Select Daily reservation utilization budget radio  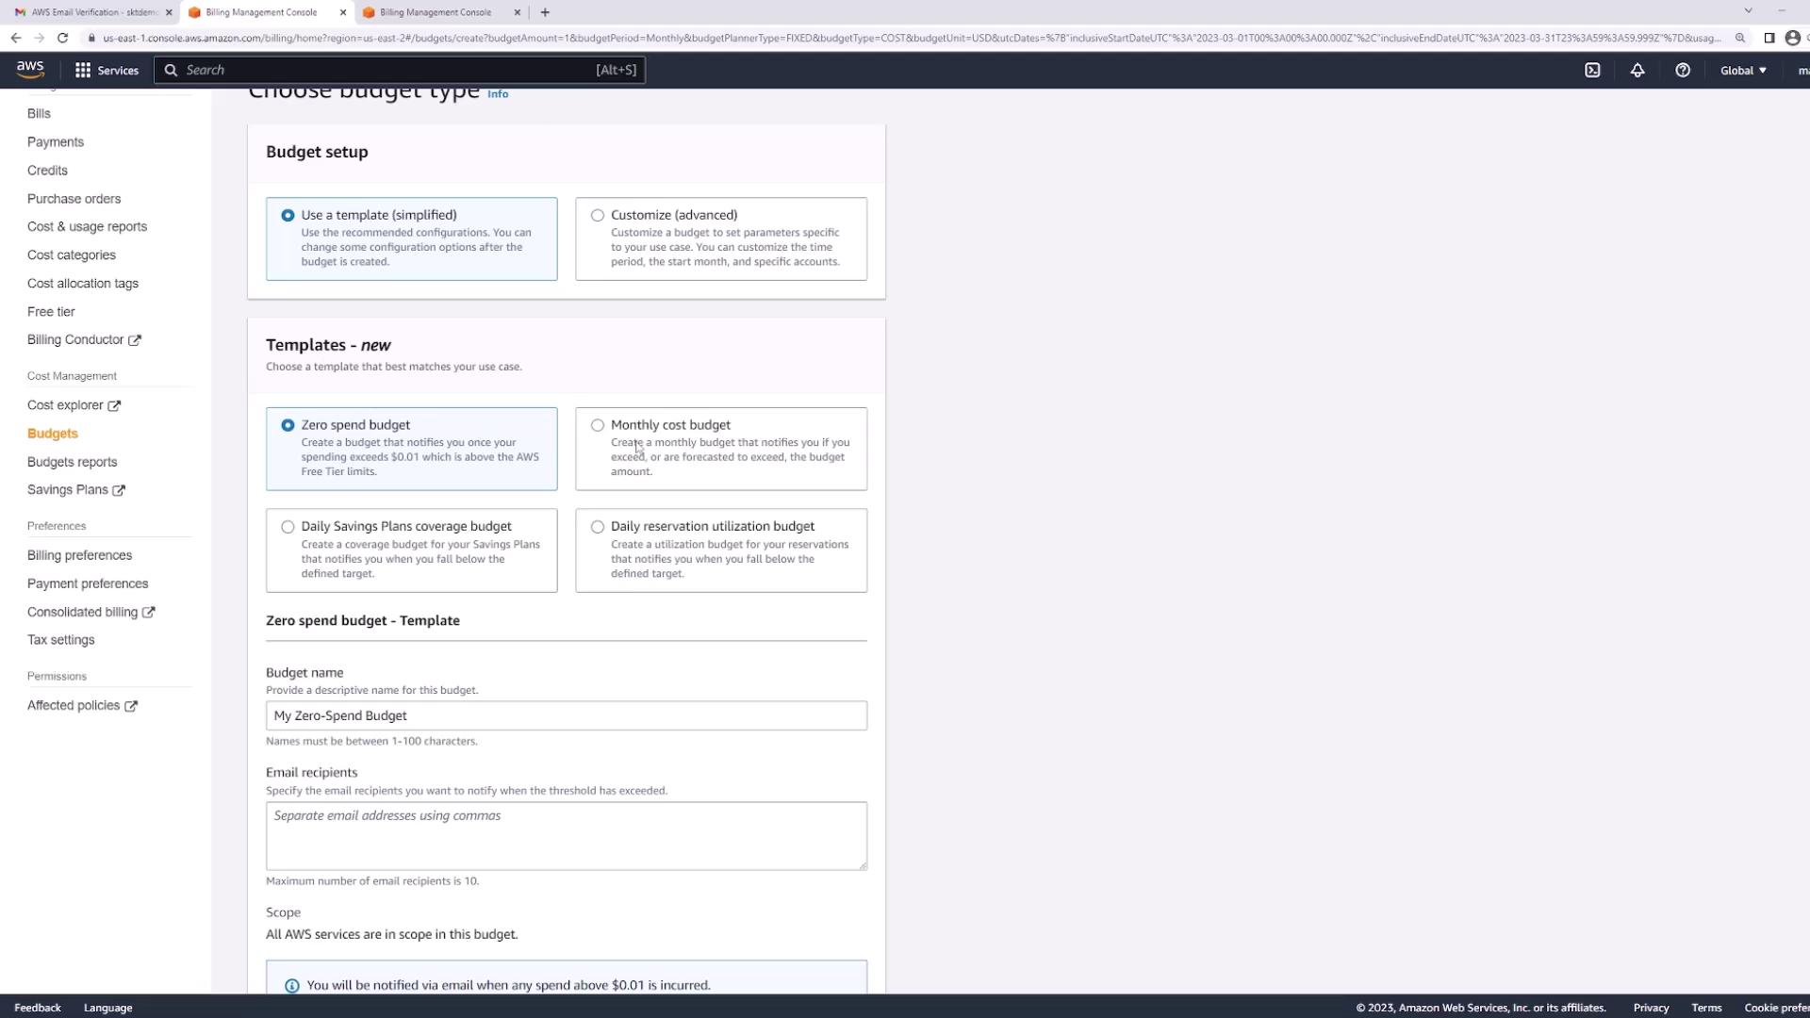point(598,527)
